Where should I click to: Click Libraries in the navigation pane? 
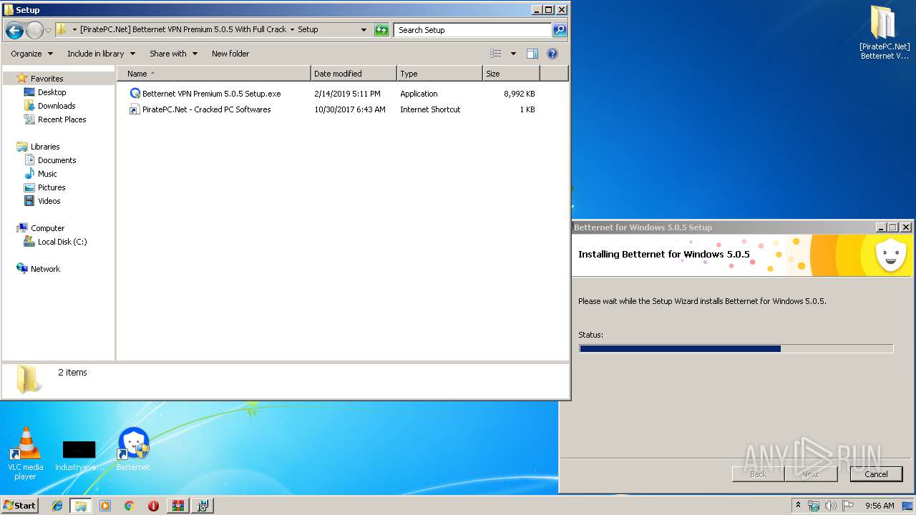[45, 147]
